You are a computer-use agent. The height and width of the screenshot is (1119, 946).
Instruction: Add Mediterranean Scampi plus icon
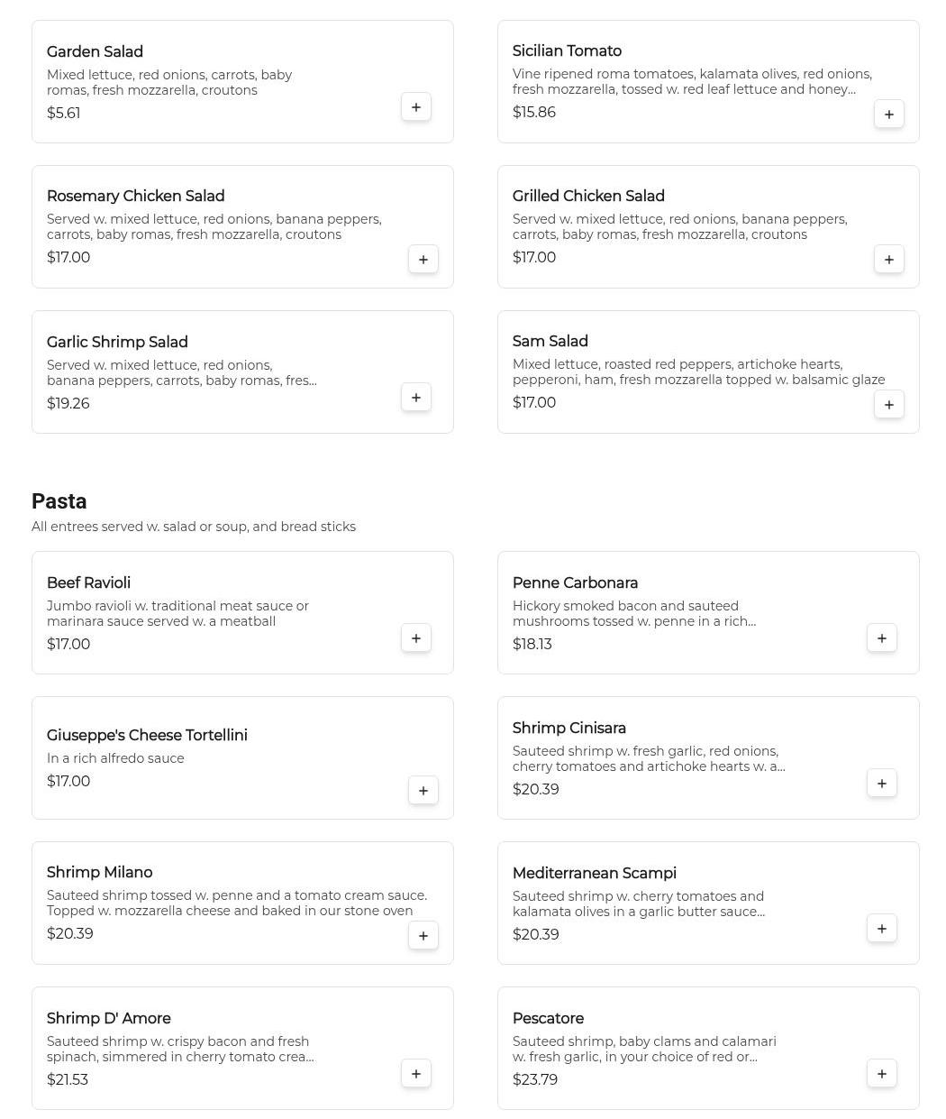click(882, 929)
